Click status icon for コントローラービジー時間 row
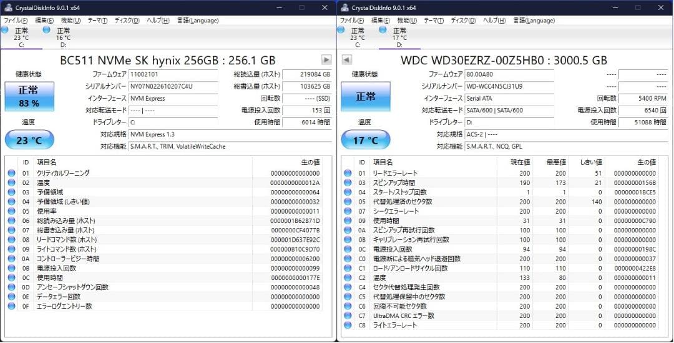 (x=11, y=259)
